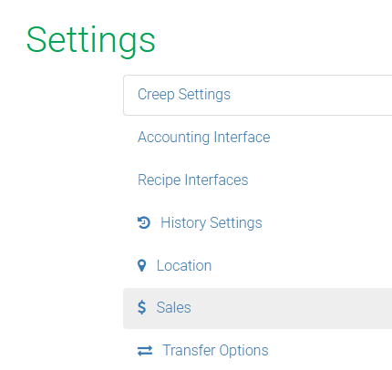Select the Sales text label
The image size is (392, 370).
pyautogui.click(x=173, y=307)
